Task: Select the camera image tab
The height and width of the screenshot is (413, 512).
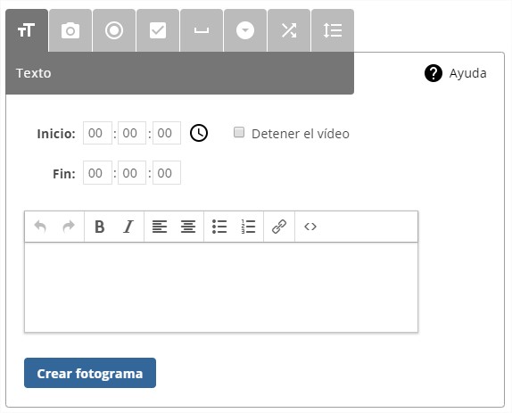Action: tap(70, 30)
